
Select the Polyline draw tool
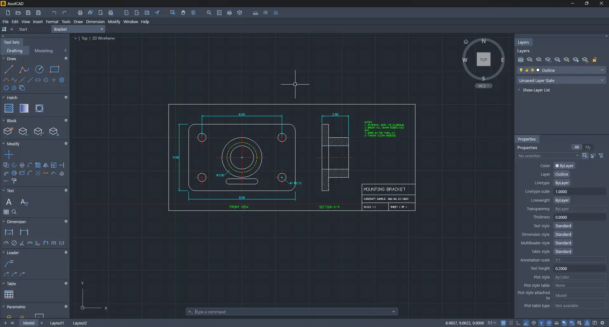tap(24, 69)
